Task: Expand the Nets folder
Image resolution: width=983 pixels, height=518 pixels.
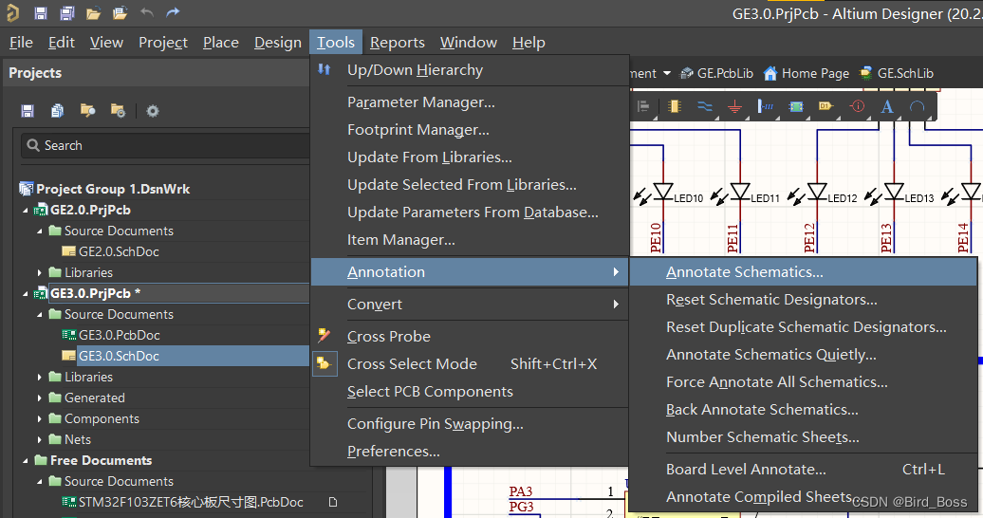Action: pos(40,439)
